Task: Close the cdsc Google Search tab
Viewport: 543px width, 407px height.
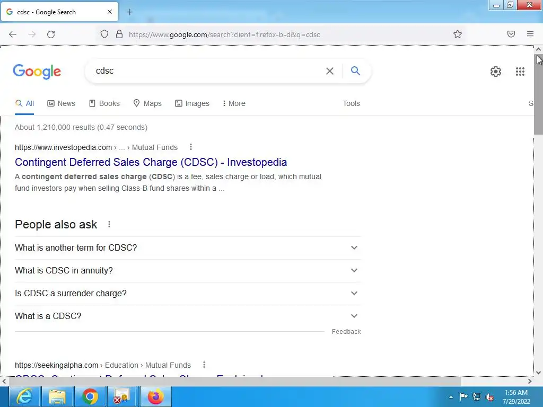Action: (110, 12)
